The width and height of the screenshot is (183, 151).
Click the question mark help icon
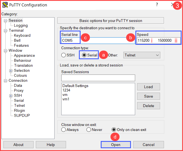pyautogui.click(x=157, y=4)
